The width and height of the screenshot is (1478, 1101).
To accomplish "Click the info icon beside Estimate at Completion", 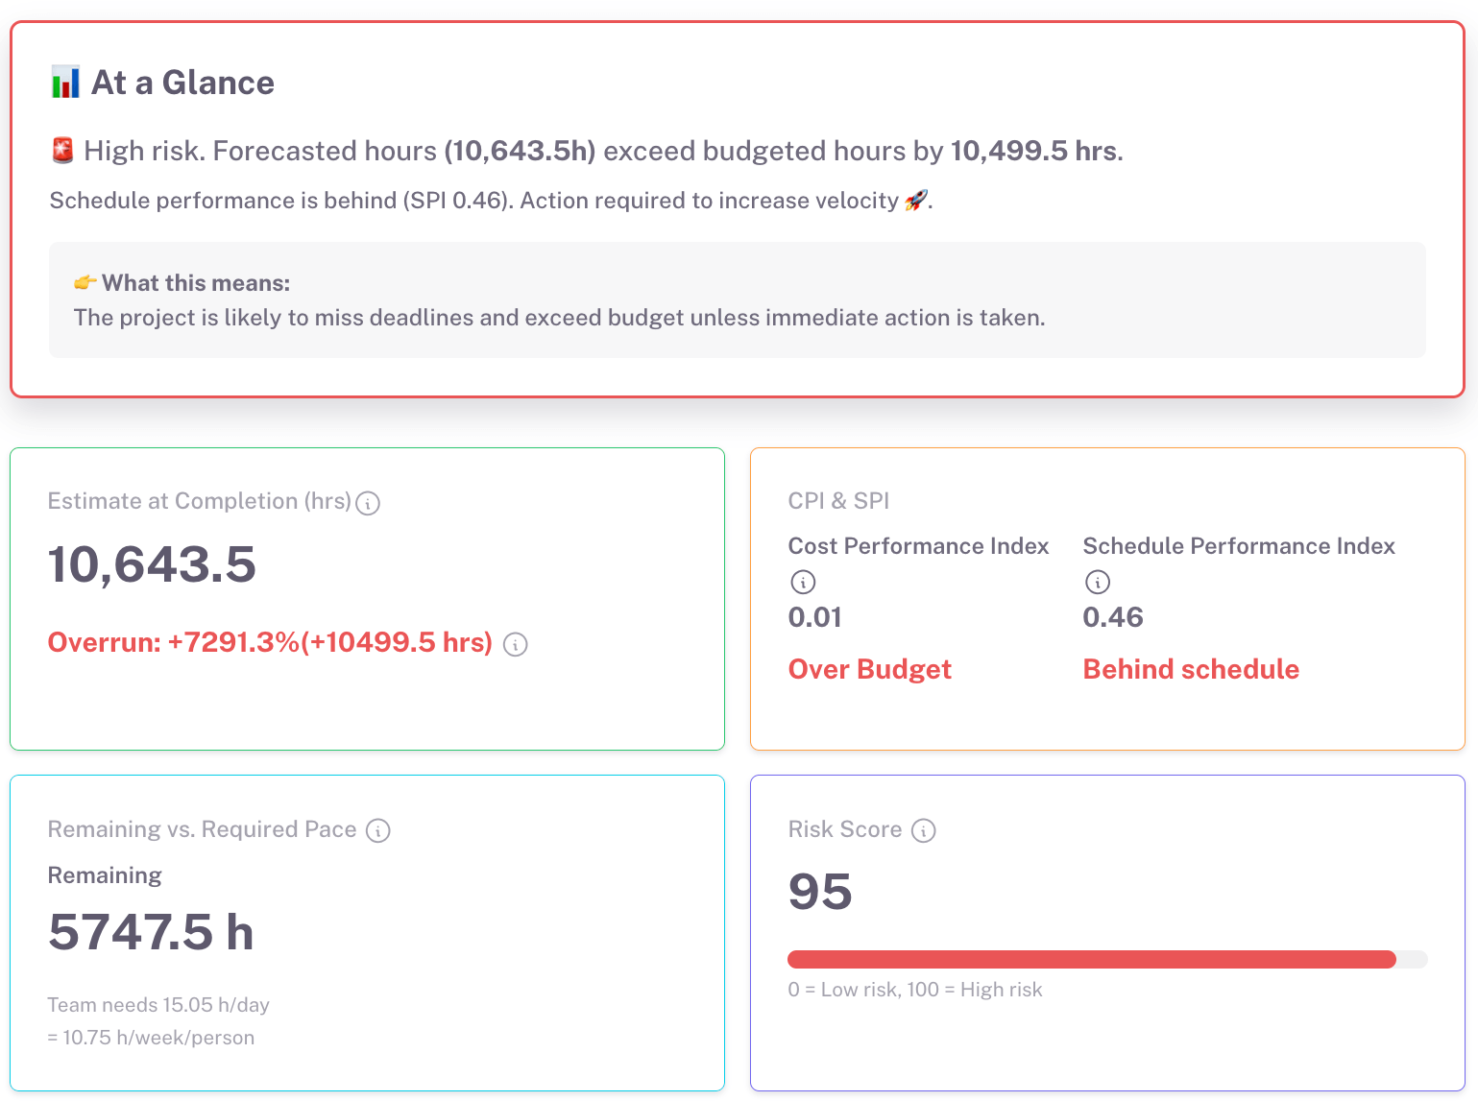I will point(368,503).
